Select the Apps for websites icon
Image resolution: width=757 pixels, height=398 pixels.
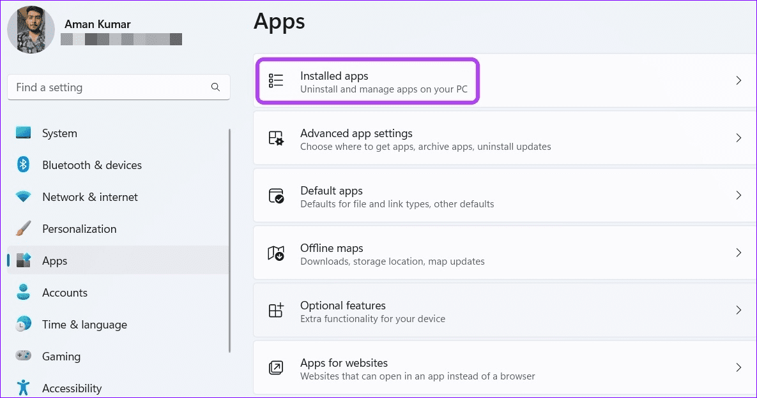pos(276,367)
